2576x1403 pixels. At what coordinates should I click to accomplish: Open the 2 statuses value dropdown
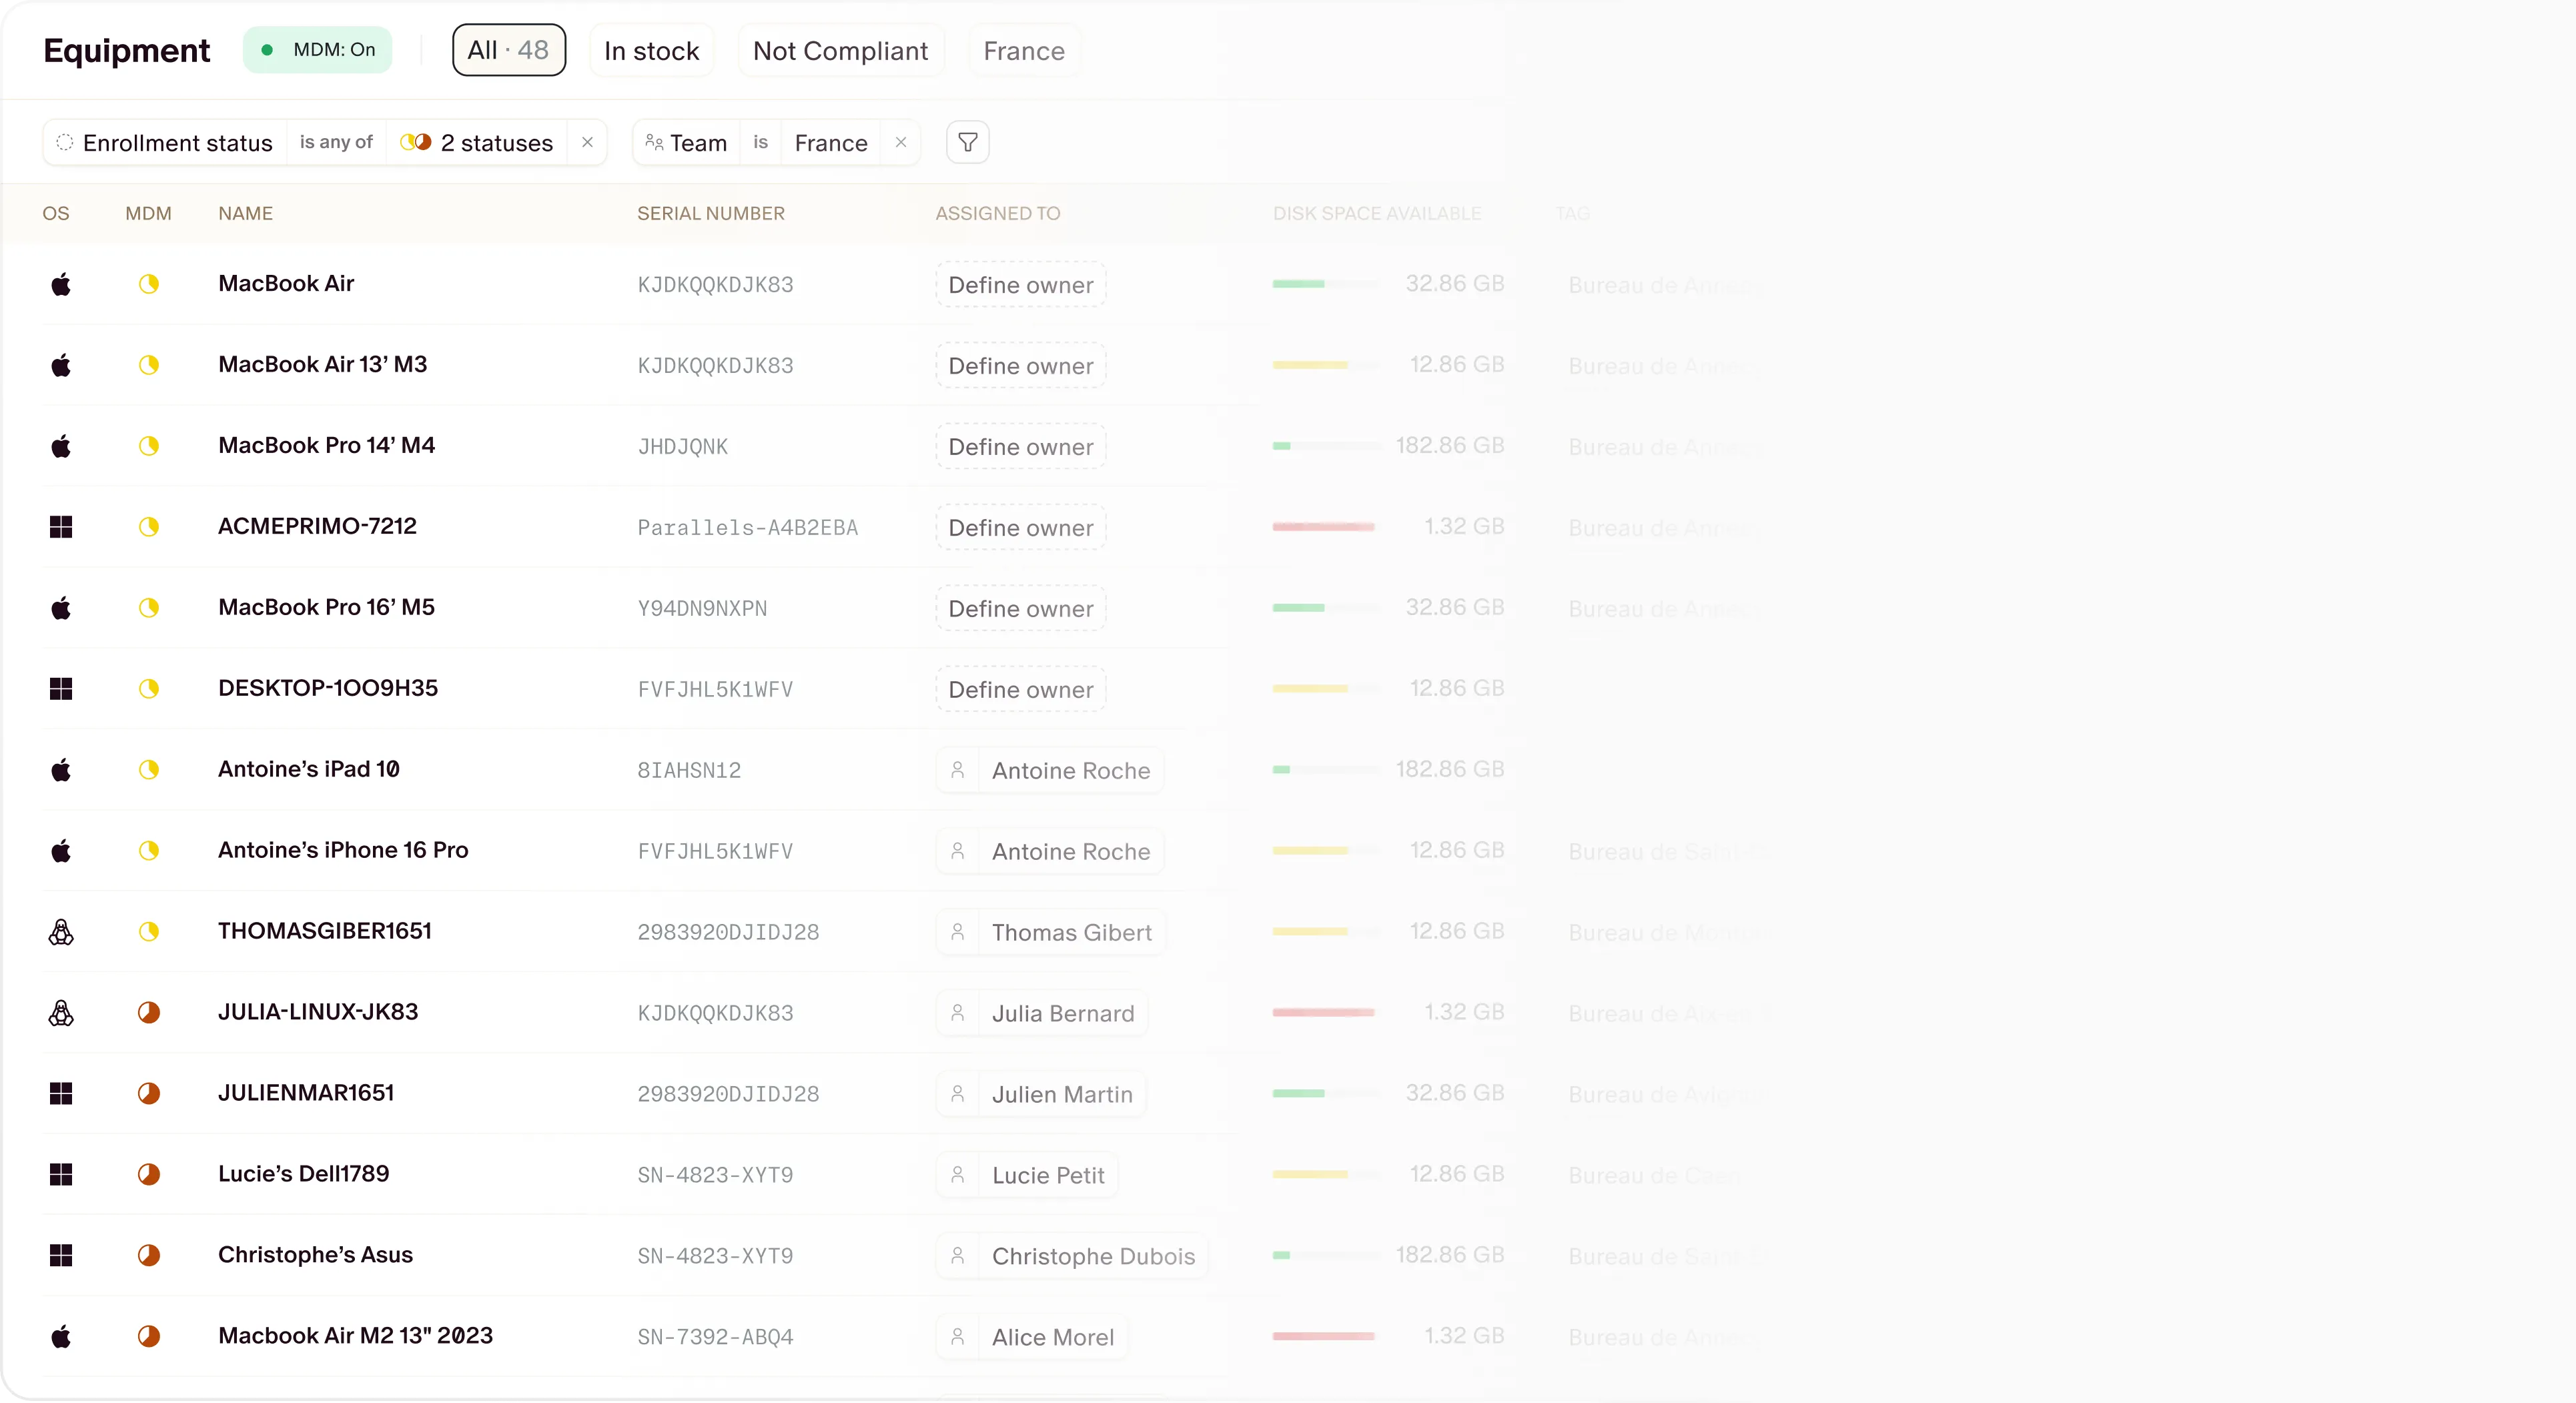(477, 142)
